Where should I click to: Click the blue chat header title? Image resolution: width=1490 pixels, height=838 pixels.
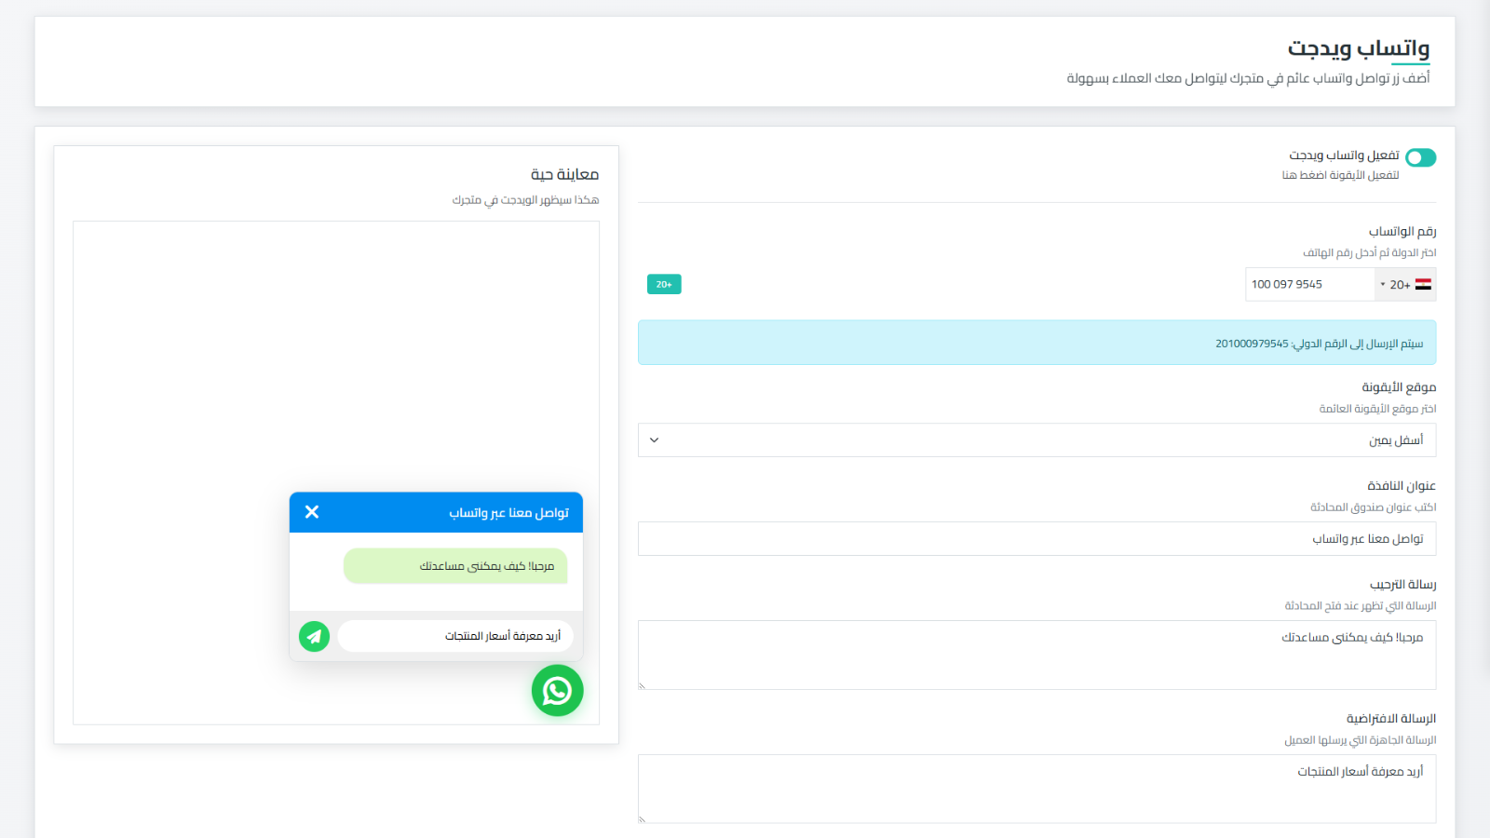pyautogui.click(x=508, y=513)
